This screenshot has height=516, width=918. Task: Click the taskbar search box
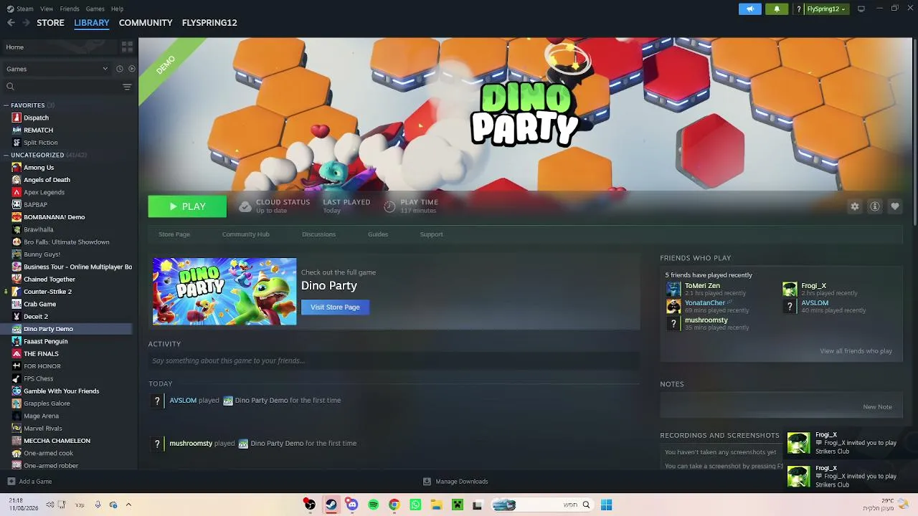[x=541, y=505]
